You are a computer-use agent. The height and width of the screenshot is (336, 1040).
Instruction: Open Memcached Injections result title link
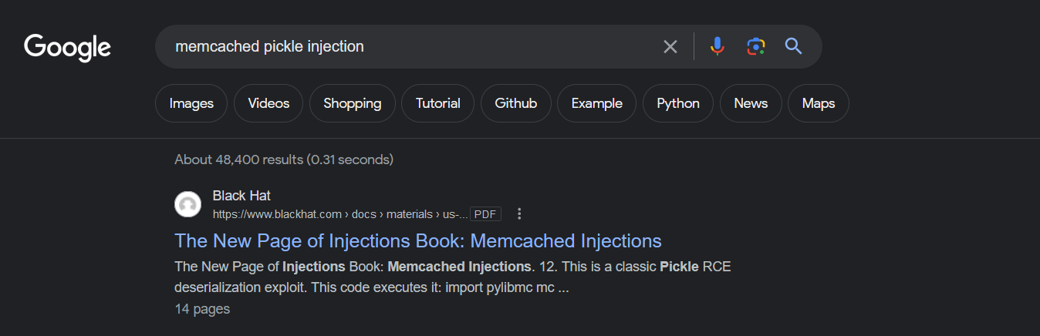[x=418, y=240]
